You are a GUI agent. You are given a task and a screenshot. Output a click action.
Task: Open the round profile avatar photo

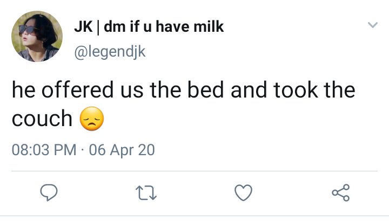point(37,36)
